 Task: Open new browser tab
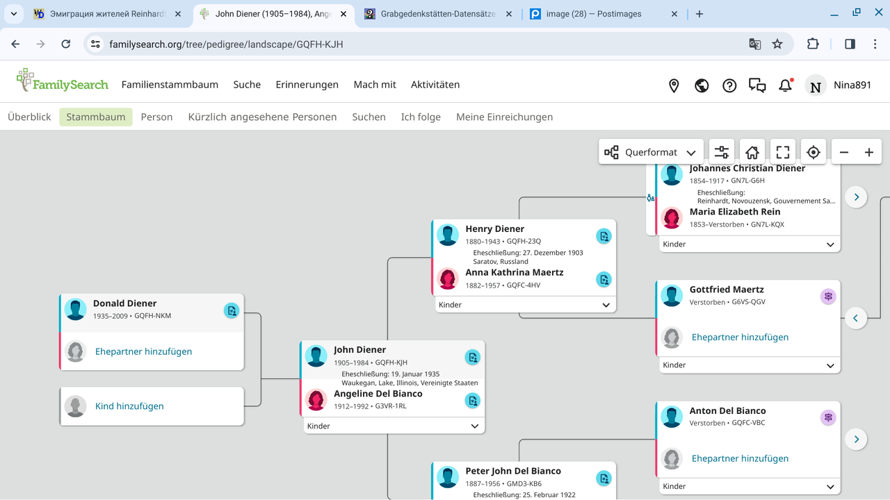point(699,14)
